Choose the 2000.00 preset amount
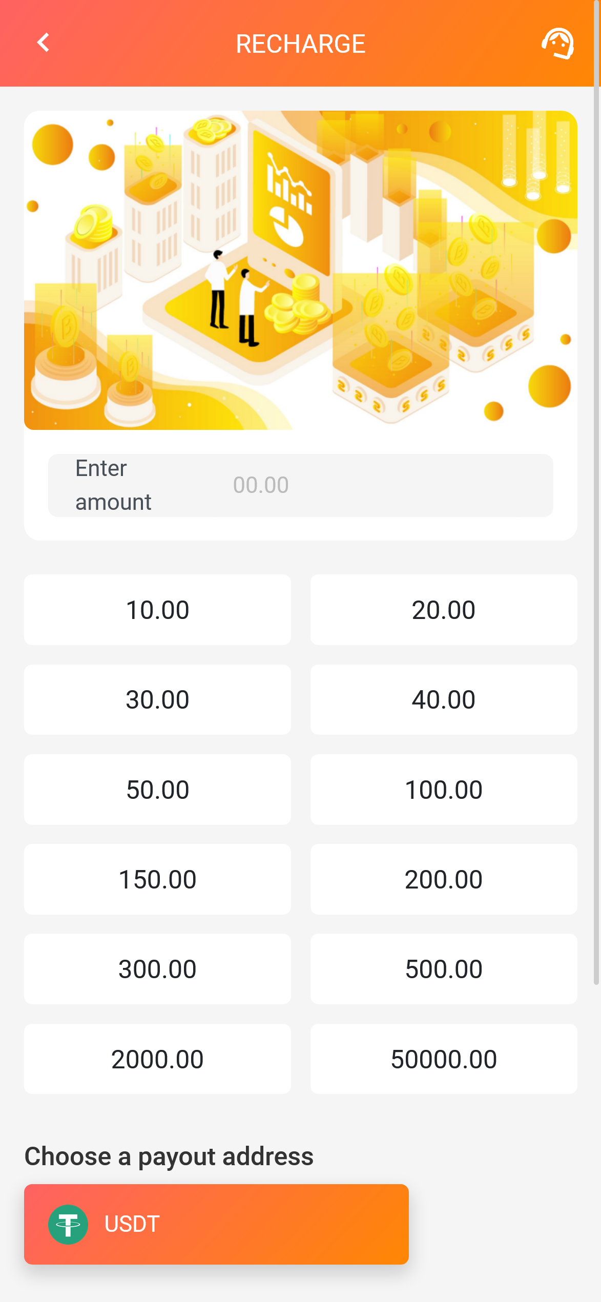The image size is (601, 1302). (x=157, y=1059)
